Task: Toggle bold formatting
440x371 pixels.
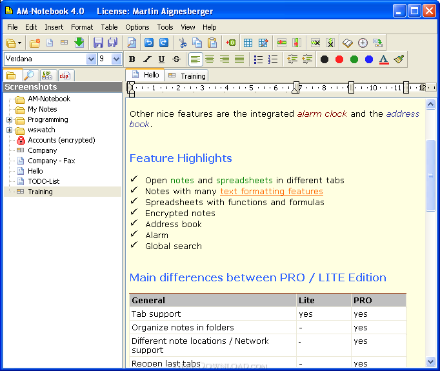Action: coord(132,59)
